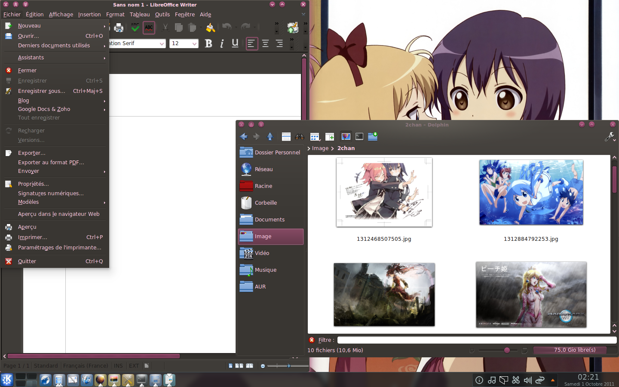Open the font name dropdown arrow
This screenshot has height=387, width=619.
[x=162, y=43]
